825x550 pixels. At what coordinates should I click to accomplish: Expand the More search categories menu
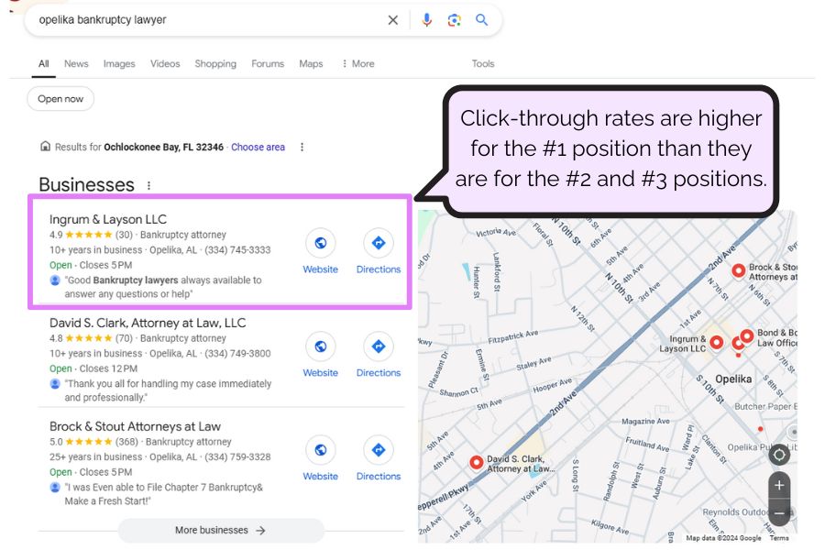pyautogui.click(x=357, y=64)
